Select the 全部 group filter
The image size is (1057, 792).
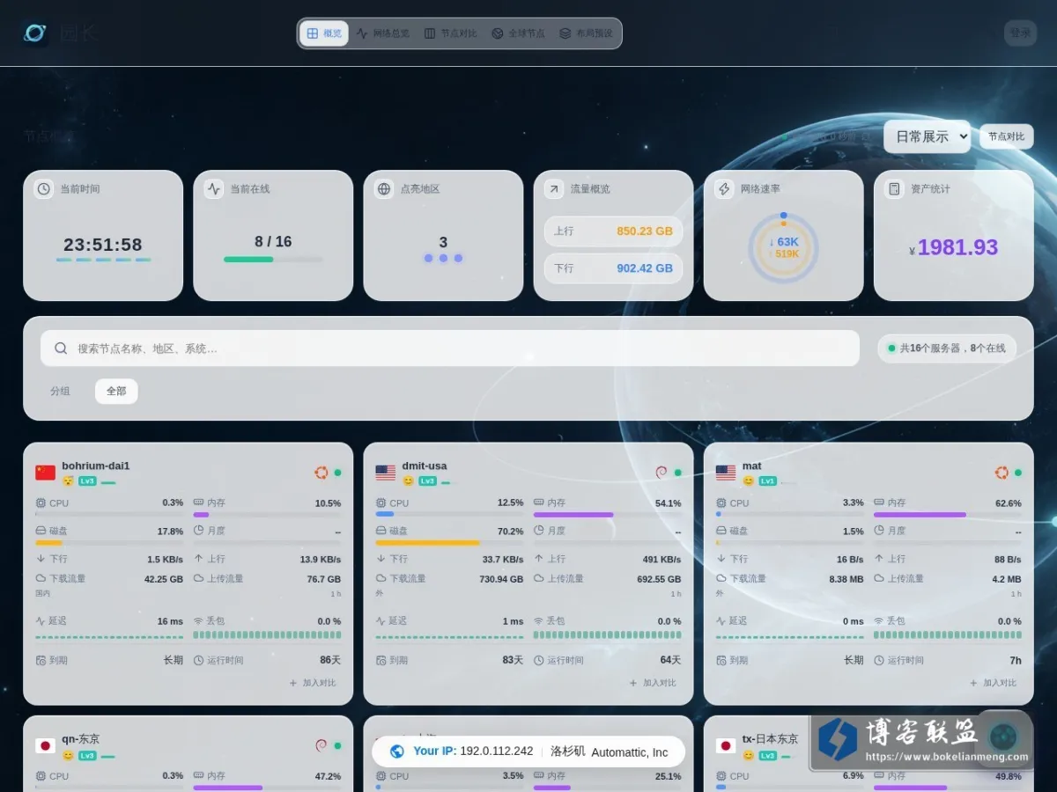[x=116, y=392]
